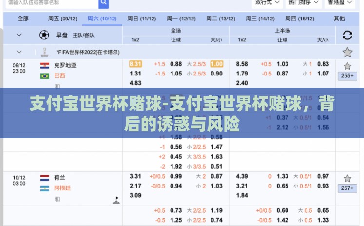Collapse the 早盘 section chevron

tap(19, 35)
